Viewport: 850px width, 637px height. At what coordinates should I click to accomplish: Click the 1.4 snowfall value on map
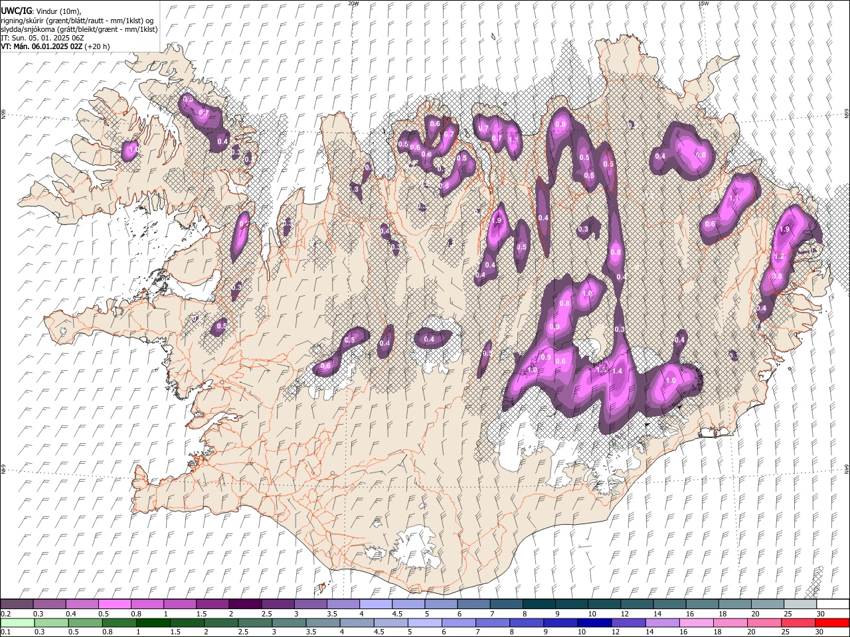pyautogui.click(x=618, y=372)
